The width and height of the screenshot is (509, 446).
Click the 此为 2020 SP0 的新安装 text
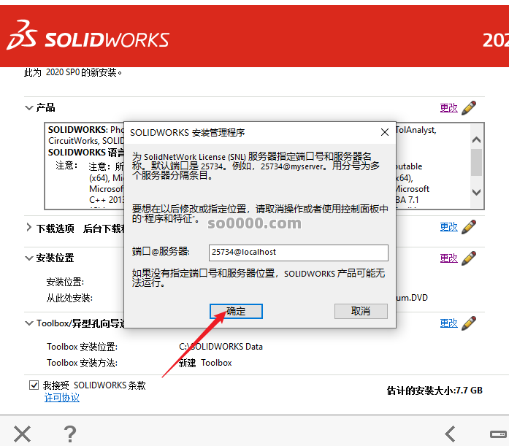click(73, 72)
